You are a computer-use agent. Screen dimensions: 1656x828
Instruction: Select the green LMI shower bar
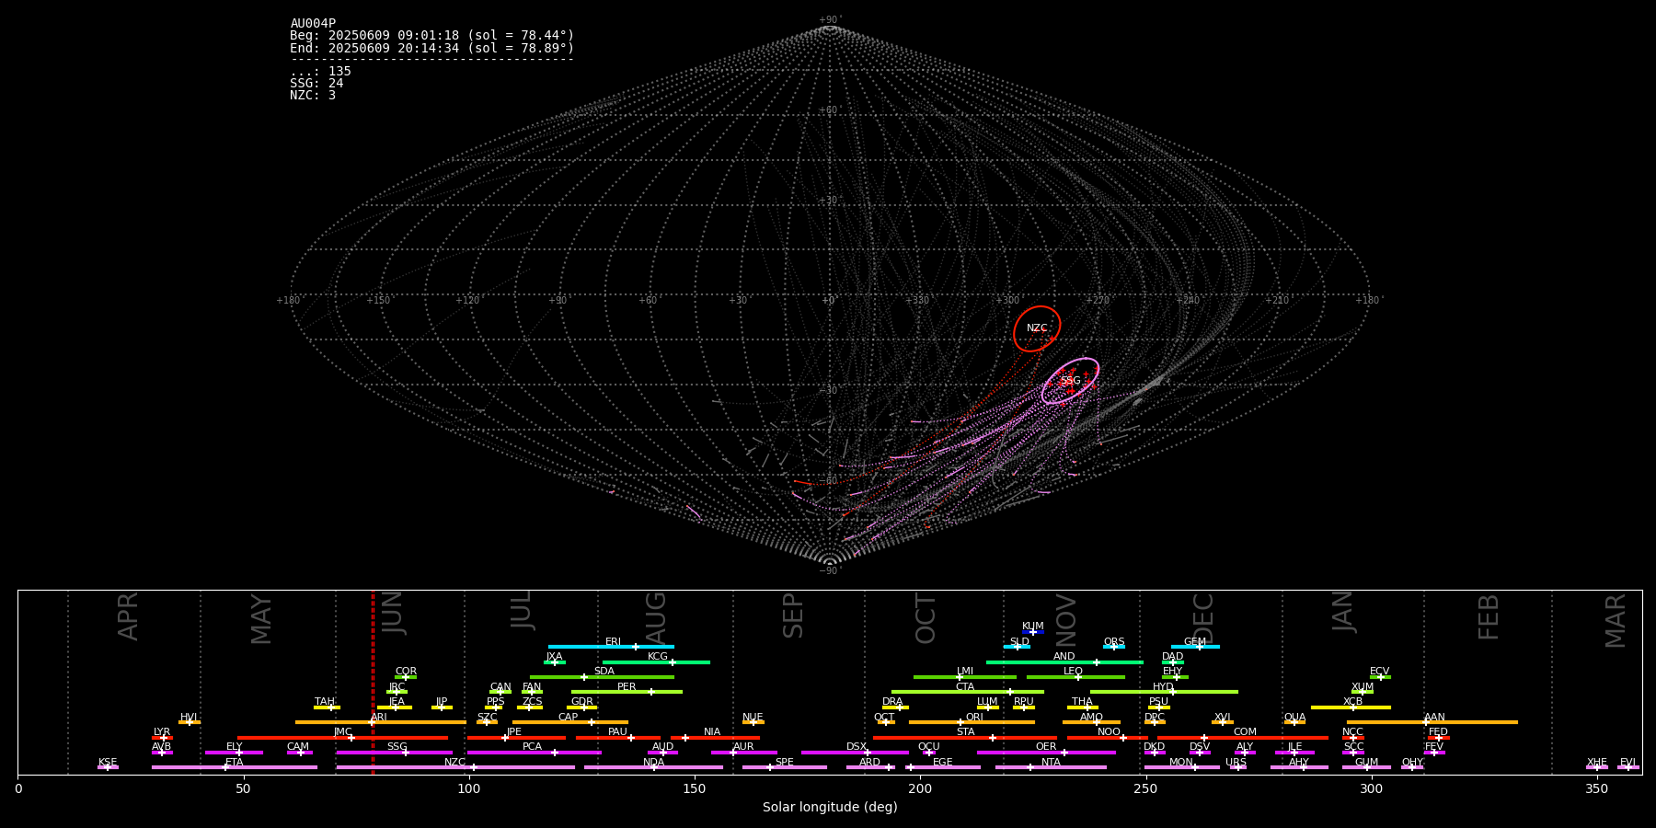[x=965, y=677]
